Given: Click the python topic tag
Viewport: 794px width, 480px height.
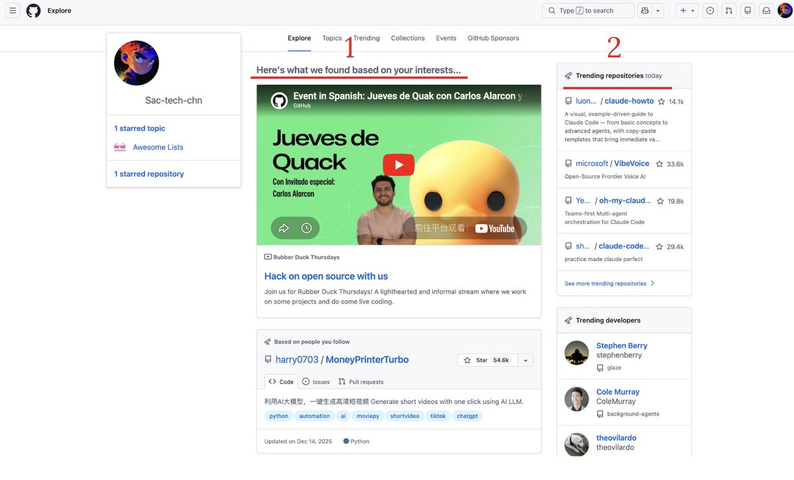Looking at the screenshot, I should tap(279, 416).
